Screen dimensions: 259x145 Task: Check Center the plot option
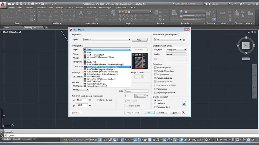click(98, 100)
